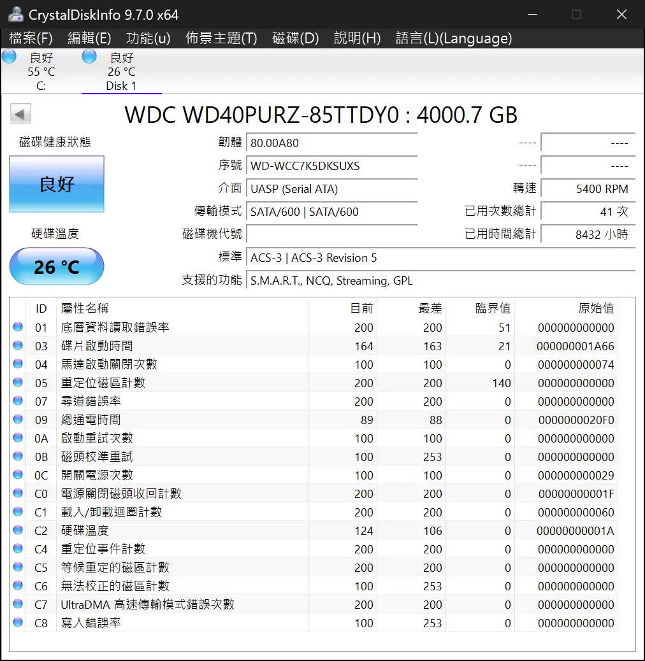Click the CrystalDiskInfo app icon in title bar
The width and height of the screenshot is (645, 661).
16,15
